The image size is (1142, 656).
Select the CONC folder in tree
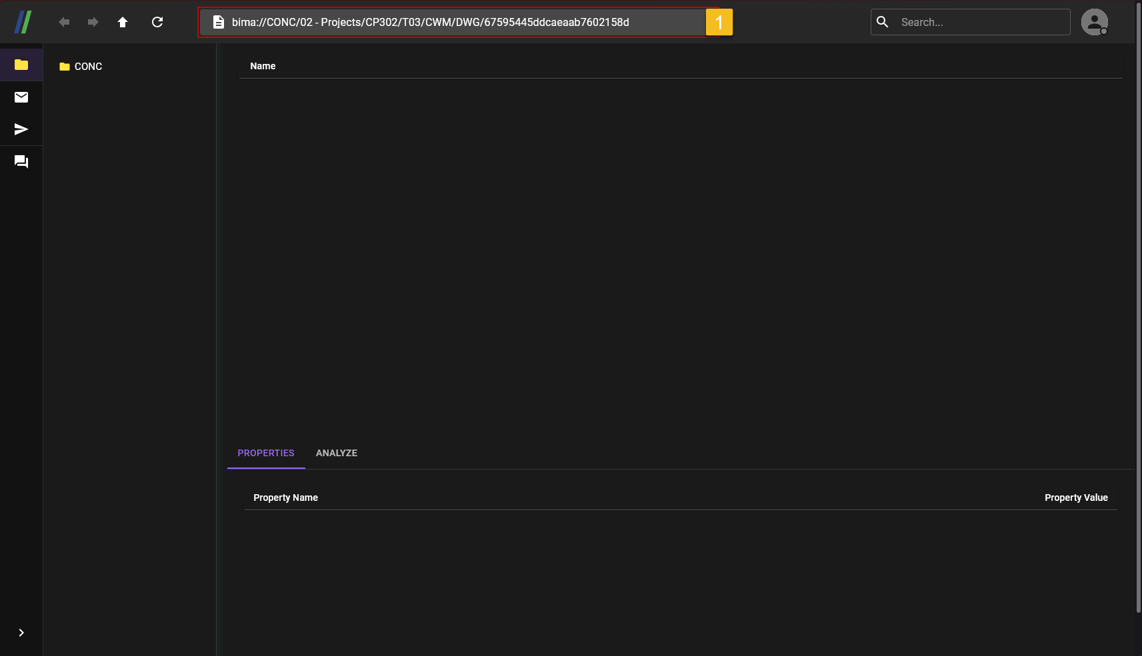[88, 67]
